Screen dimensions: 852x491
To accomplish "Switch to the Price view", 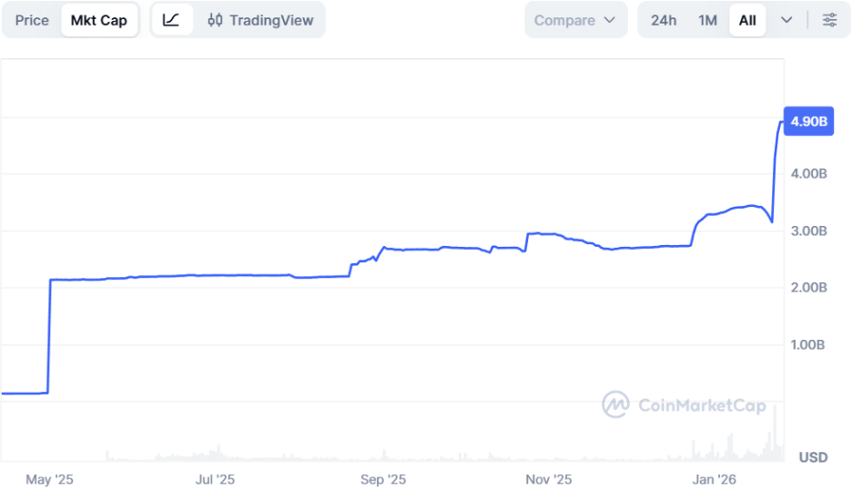I will (x=32, y=20).
